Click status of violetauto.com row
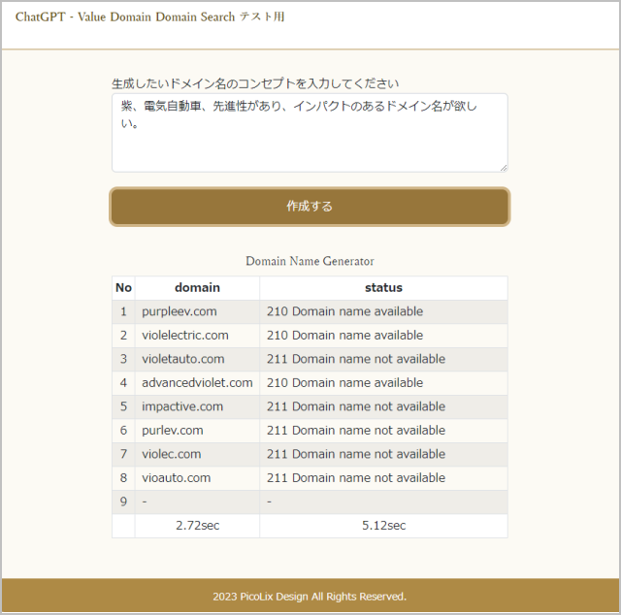621x615 pixels. (x=384, y=359)
